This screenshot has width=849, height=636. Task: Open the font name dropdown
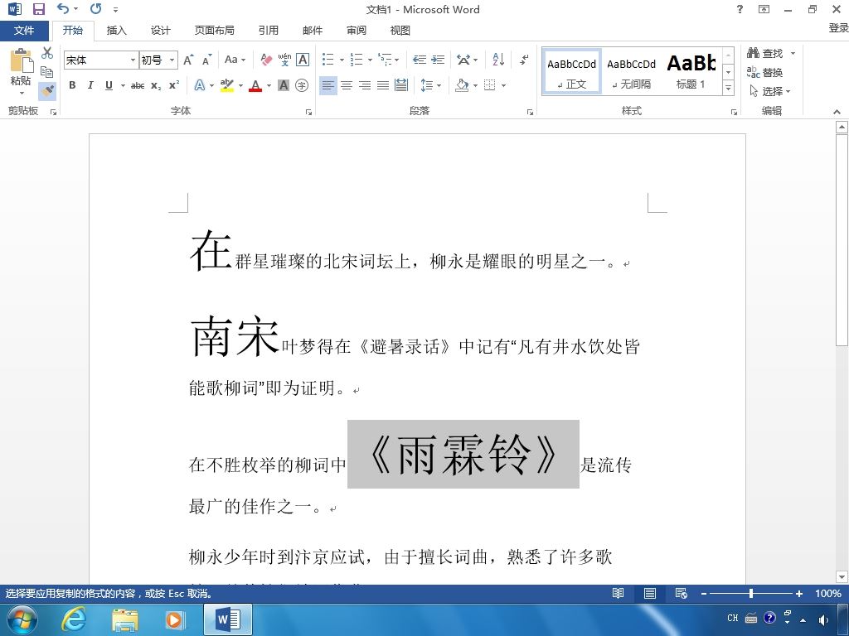point(133,60)
